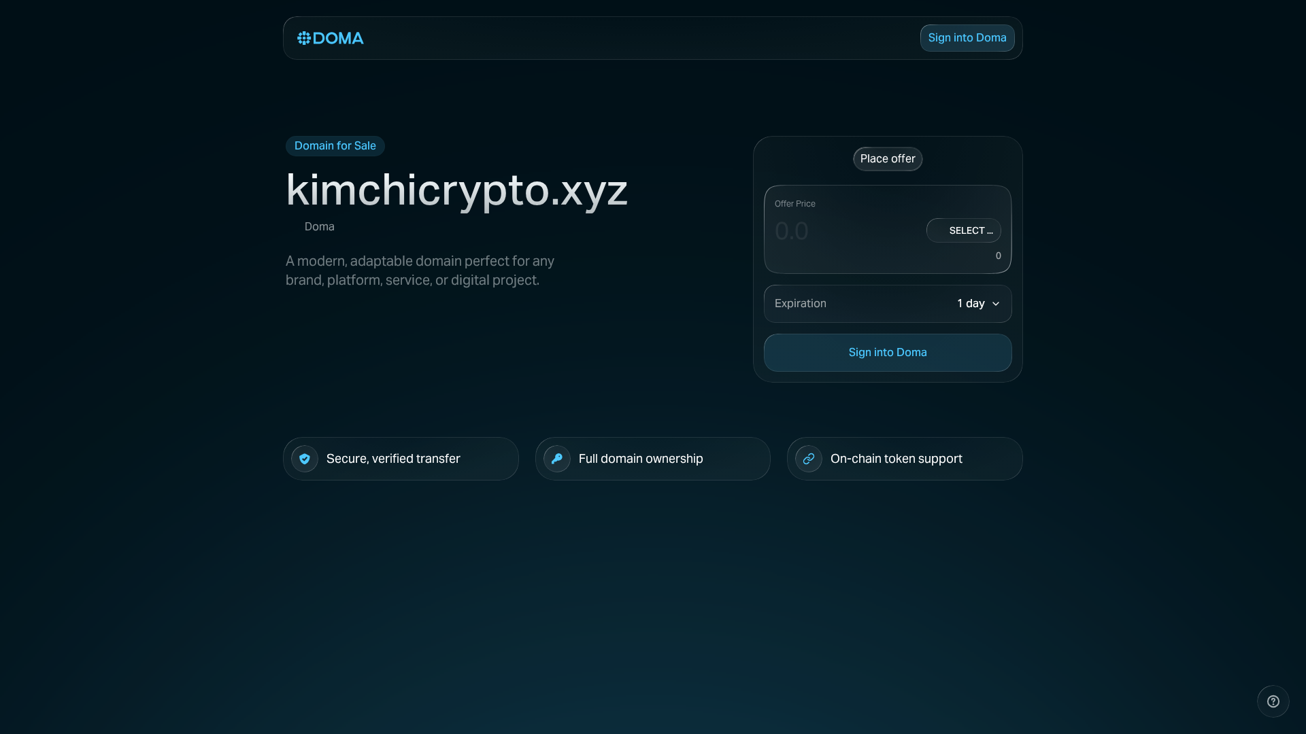The image size is (1306, 734).
Task: Click the Full domain ownership card
Action: coord(652,459)
